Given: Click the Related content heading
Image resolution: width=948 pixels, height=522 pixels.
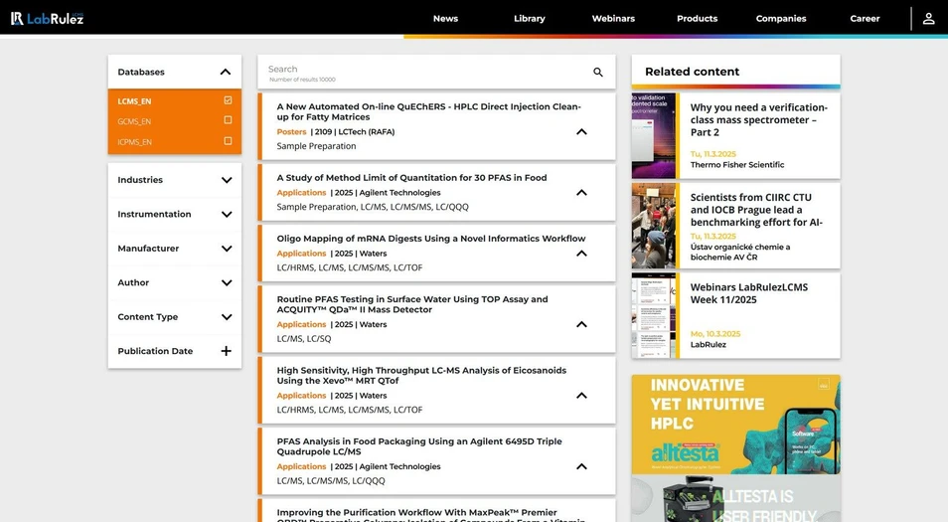Looking at the screenshot, I should pyautogui.click(x=692, y=72).
